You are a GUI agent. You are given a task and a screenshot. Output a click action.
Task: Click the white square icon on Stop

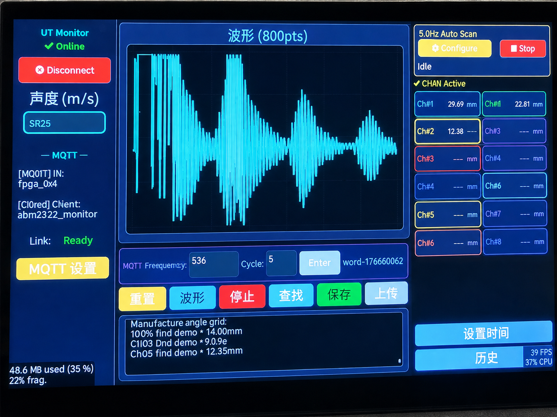pos(514,49)
